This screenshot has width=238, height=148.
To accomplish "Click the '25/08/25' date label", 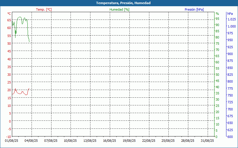I will coord(168,141).
